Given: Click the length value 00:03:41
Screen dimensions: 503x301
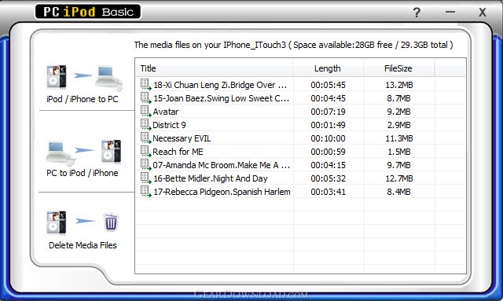Looking at the screenshot, I should click(x=328, y=192).
